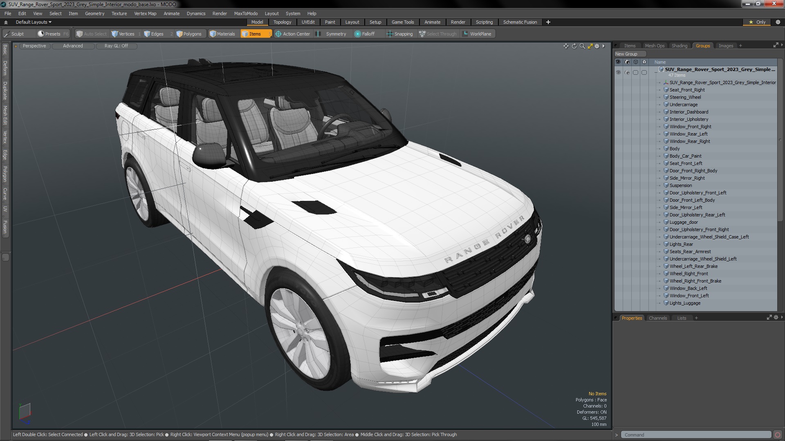Toggle Snapping

coord(400,34)
